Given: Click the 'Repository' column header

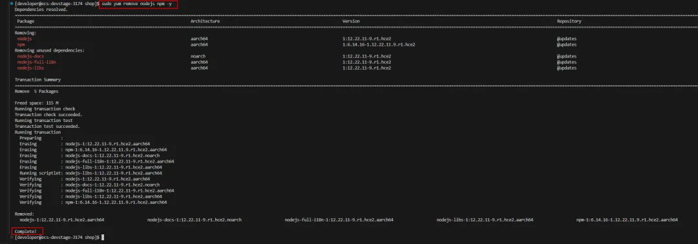Looking at the screenshot, I should [569, 21].
